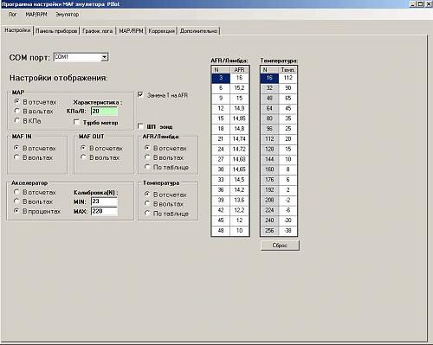Minimize the MAF emulator window
The height and width of the screenshot is (345, 433).
point(413,4)
